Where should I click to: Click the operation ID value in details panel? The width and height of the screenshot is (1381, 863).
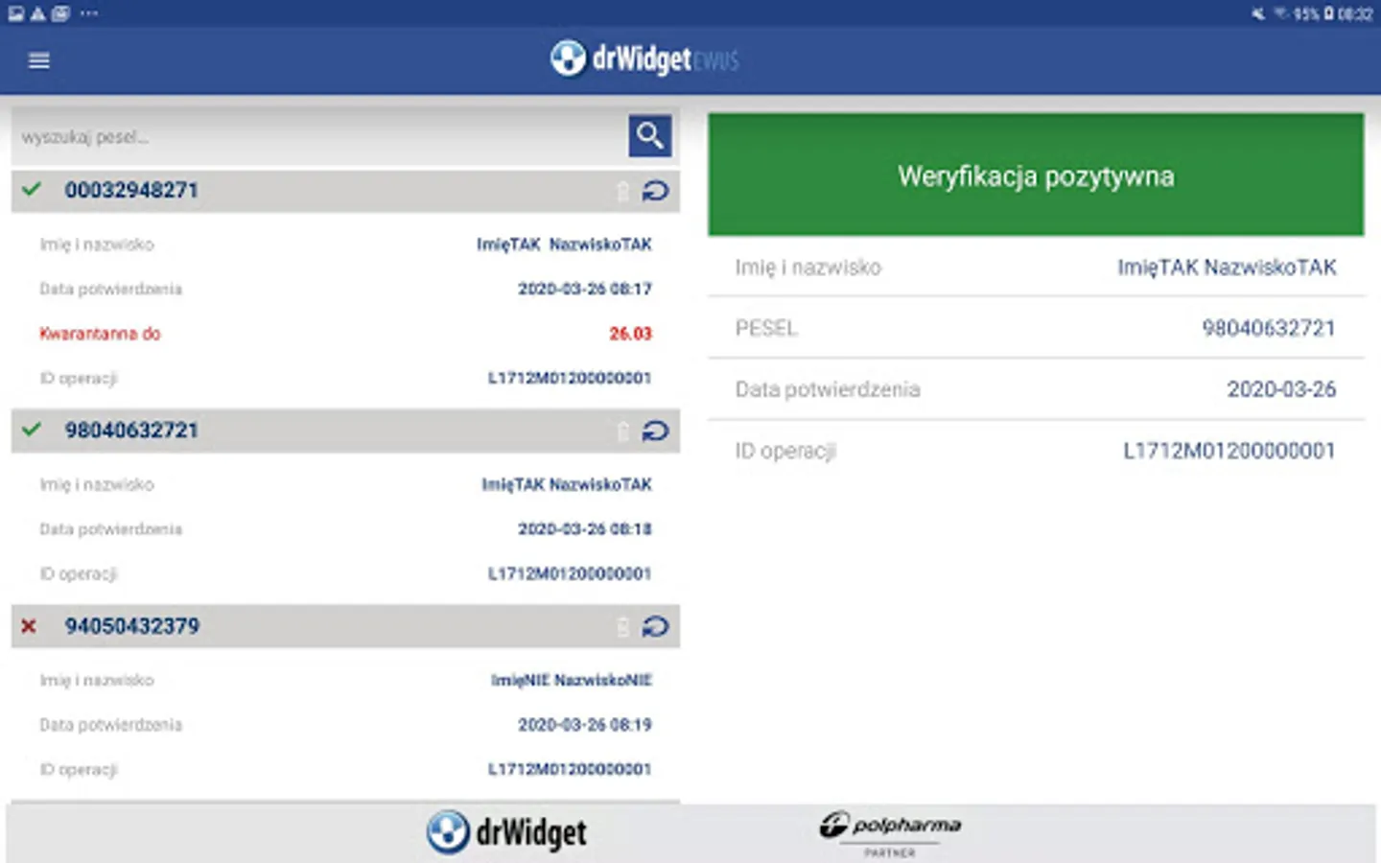[x=1229, y=451]
